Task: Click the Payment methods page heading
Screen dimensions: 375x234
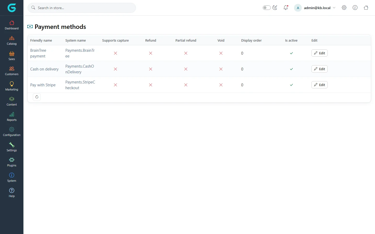Action: pyautogui.click(x=60, y=27)
